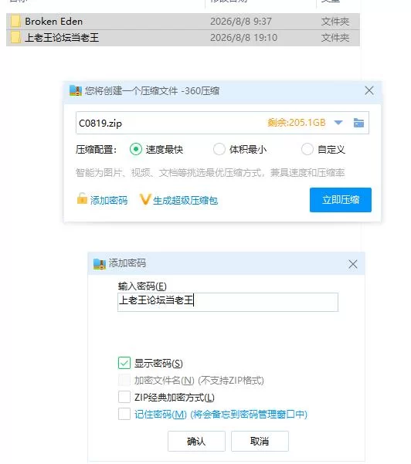Image resolution: width=411 pixels, height=464 pixels.
Task: Click the 生成超级压缩包 link
Action: click(185, 200)
